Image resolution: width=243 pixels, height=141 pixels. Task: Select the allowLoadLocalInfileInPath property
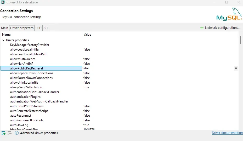[29, 54]
